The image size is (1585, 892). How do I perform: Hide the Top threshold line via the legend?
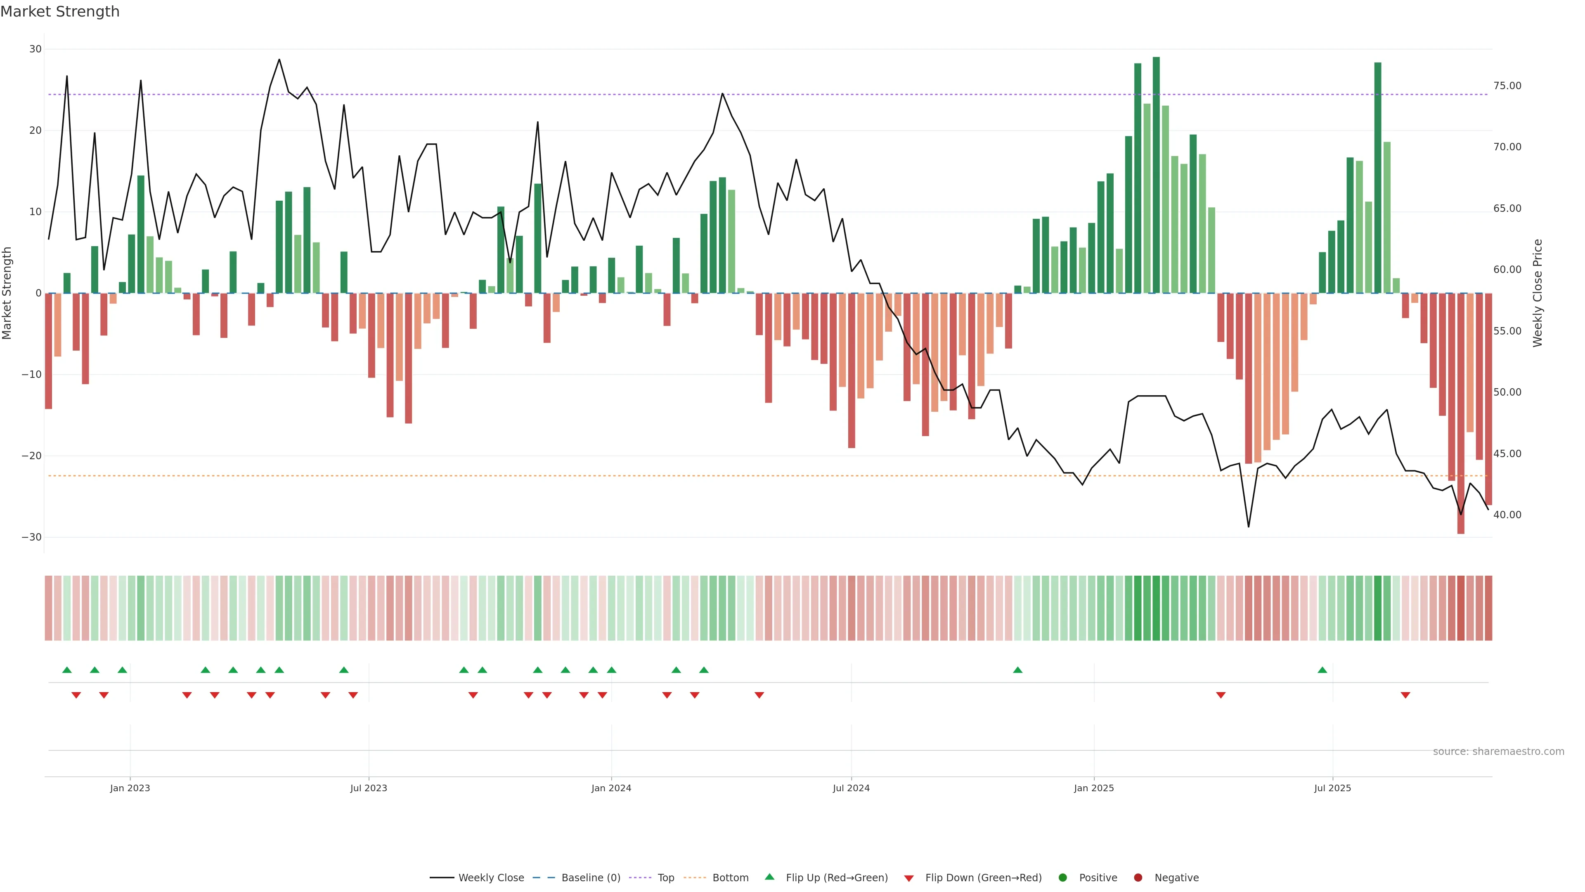pyautogui.click(x=665, y=878)
